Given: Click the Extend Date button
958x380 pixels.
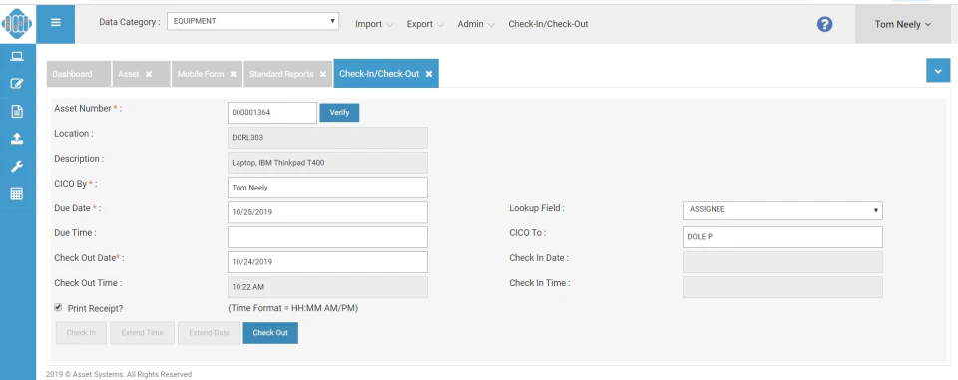Looking at the screenshot, I should [x=209, y=333].
